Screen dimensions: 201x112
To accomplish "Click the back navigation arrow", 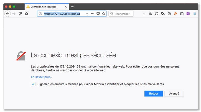I will [x=7, y=14].
